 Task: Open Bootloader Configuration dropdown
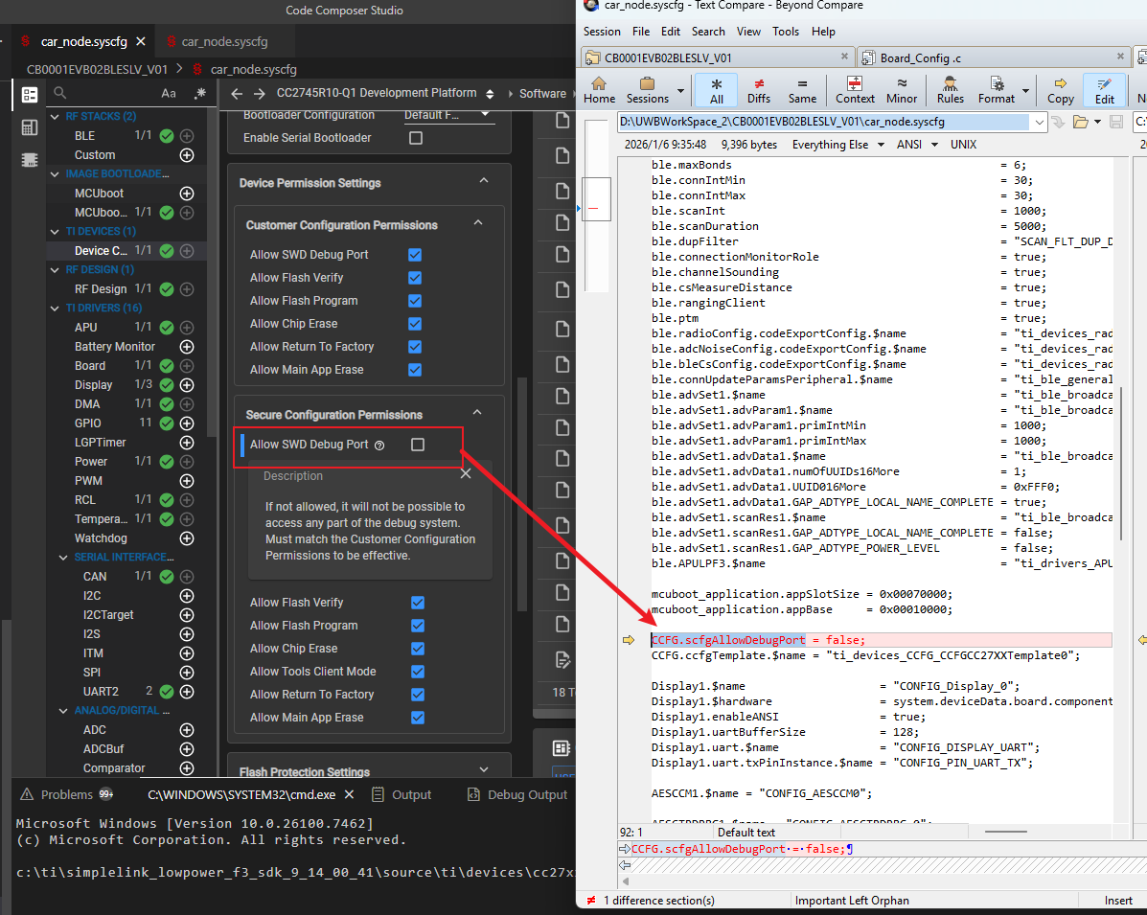coord(448,115)
